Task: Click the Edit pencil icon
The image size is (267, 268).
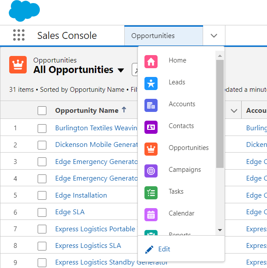Action: click(149, 250)
